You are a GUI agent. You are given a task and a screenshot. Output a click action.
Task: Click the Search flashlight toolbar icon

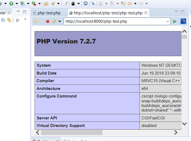(x=53, y=4)
